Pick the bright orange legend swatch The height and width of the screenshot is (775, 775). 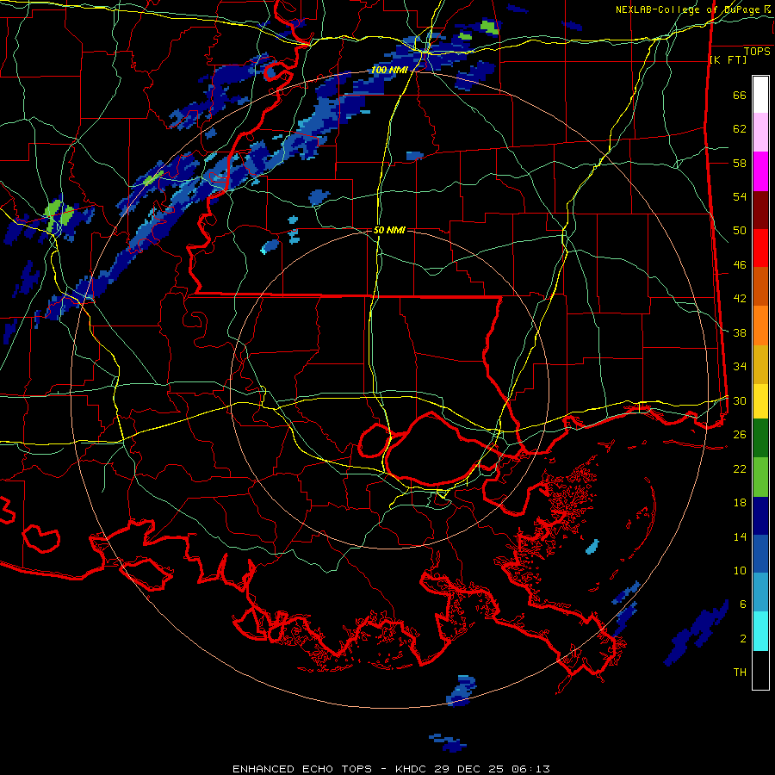tap(760, 325)
